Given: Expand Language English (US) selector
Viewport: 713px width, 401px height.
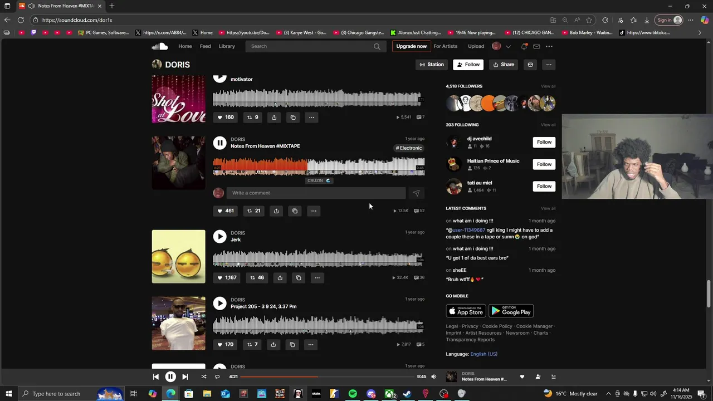Looking at the screenshot, I should tap(484, 354).
